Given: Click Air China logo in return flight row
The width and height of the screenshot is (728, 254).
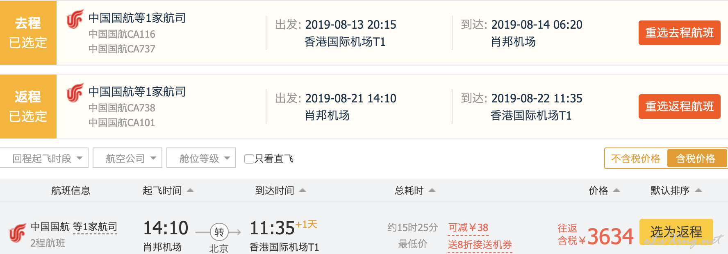Looking at the screenshot, I should 75,93.
